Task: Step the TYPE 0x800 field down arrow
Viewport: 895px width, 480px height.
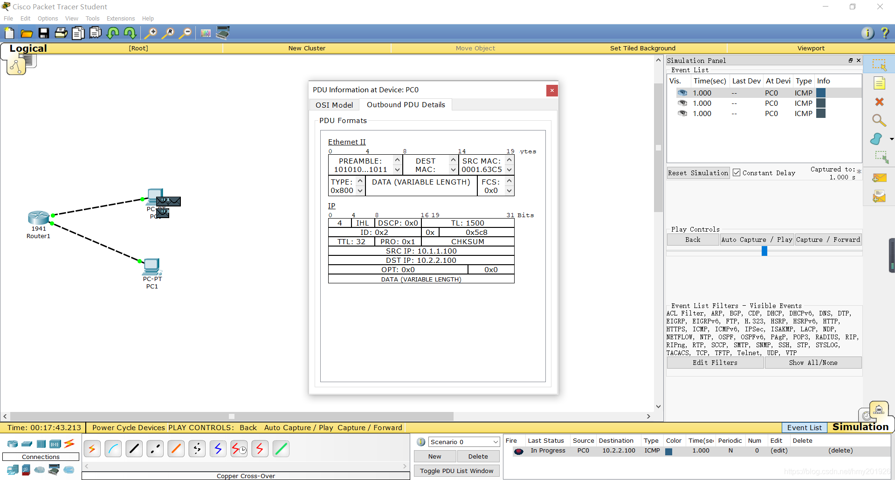Action: pyautogui.click(x=360, y=191)
